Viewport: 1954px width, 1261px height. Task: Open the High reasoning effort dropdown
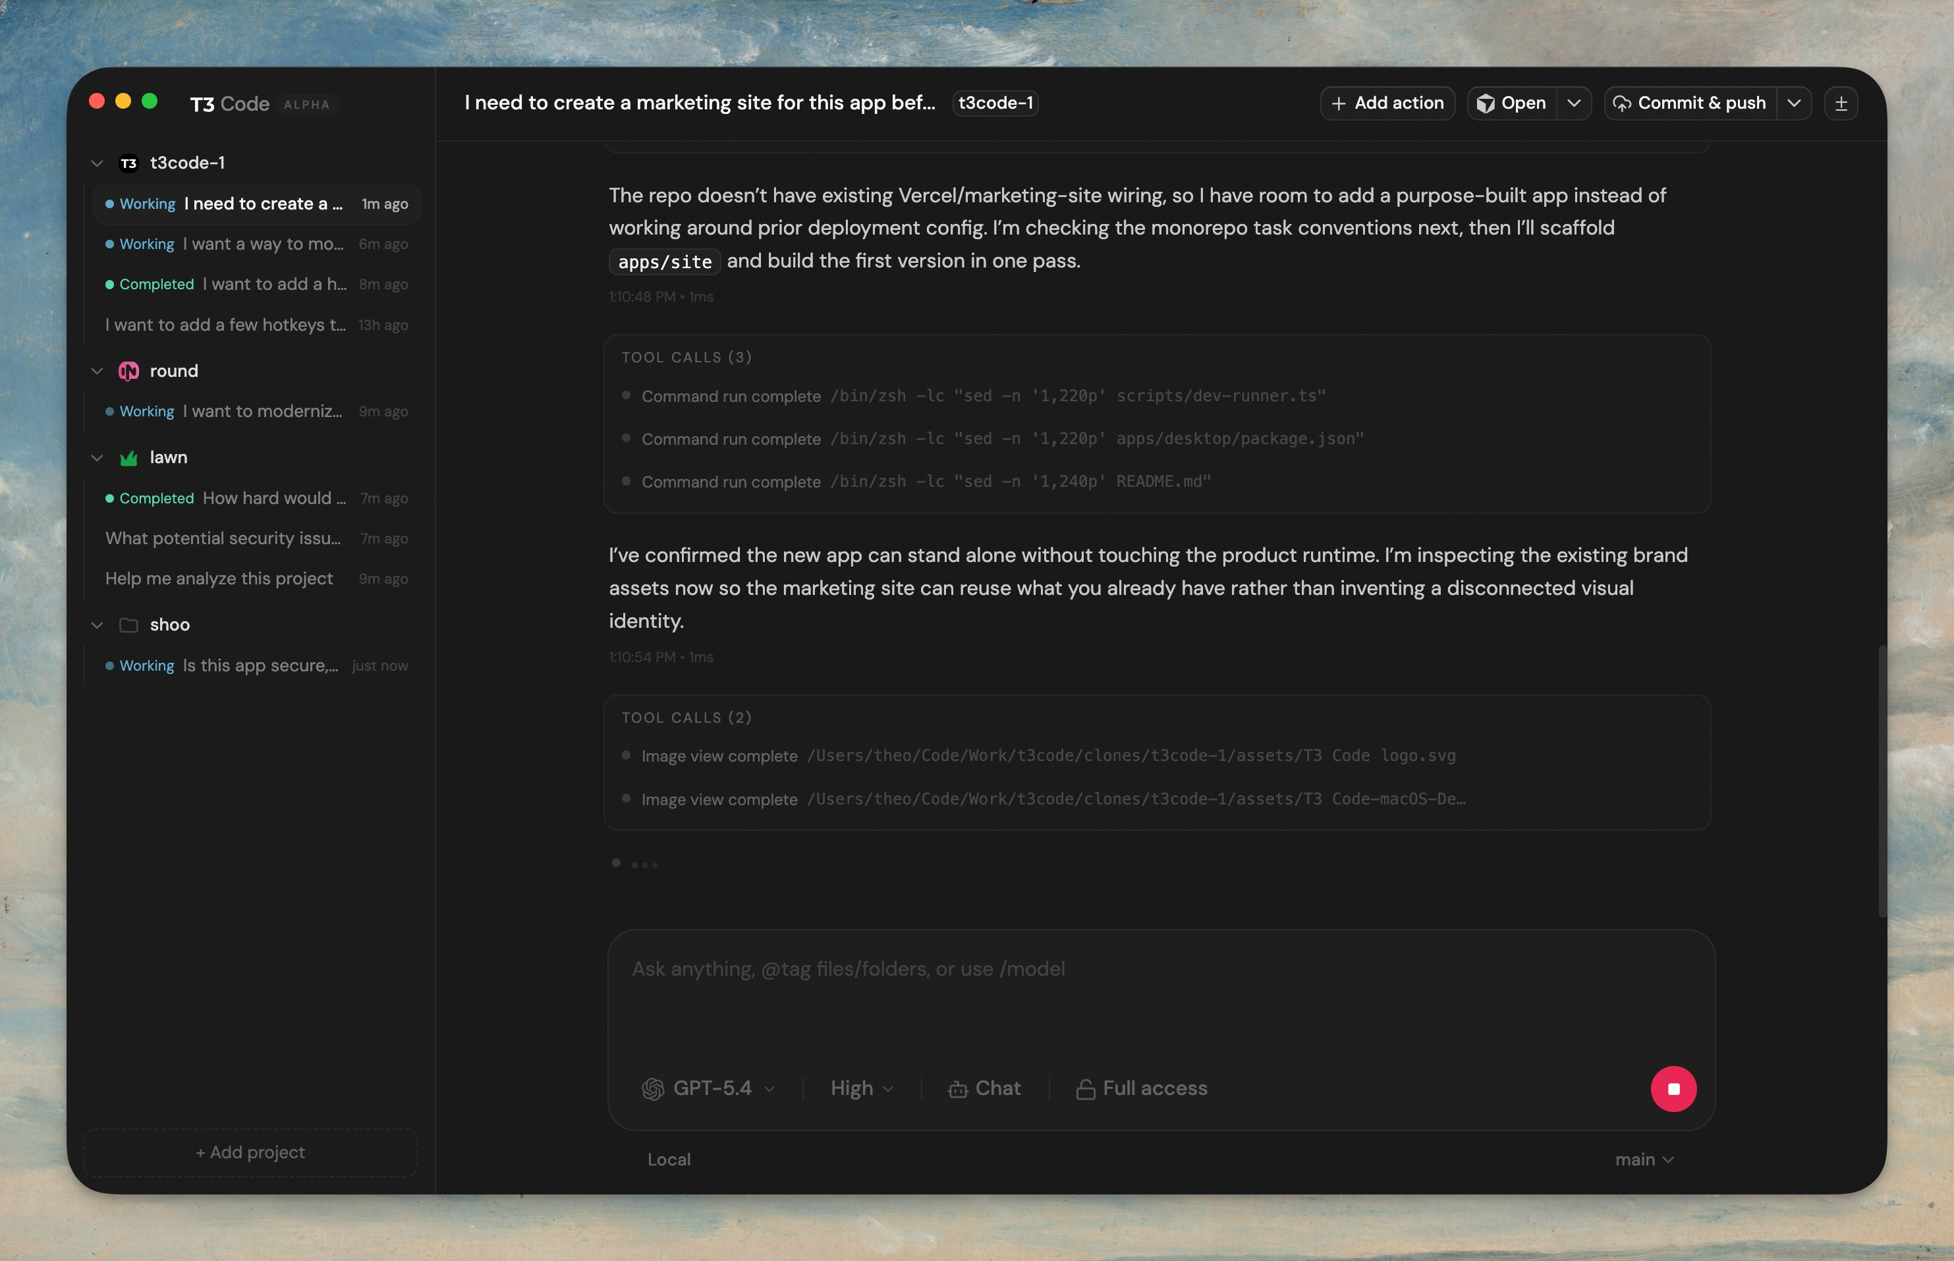[x=860, y=1088]
